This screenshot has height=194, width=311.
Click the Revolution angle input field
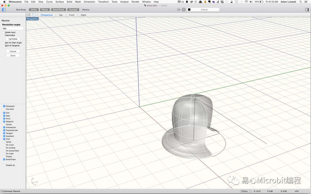click(x=13, y=28)
